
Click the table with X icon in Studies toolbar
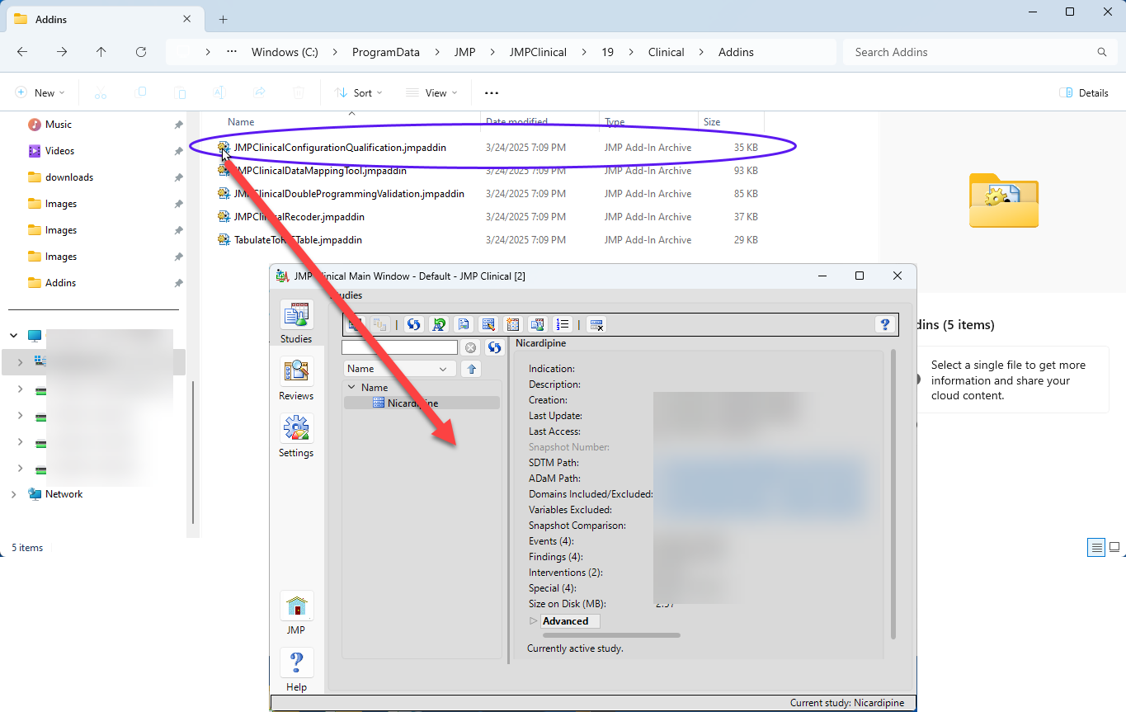point(598,324)
